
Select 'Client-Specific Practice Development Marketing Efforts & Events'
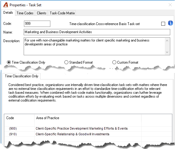82,128
